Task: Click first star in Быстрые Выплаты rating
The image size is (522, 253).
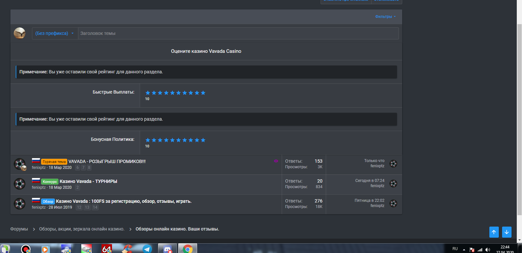Action: tap(148, 93)
